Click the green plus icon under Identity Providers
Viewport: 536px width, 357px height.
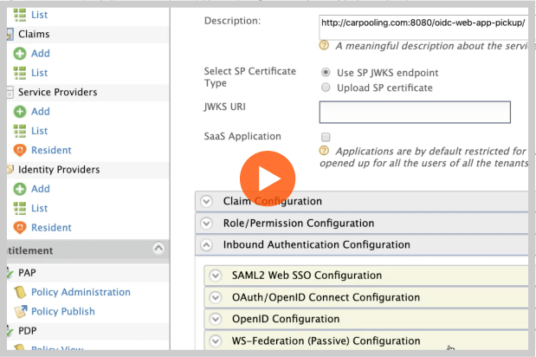click(20, 189)
